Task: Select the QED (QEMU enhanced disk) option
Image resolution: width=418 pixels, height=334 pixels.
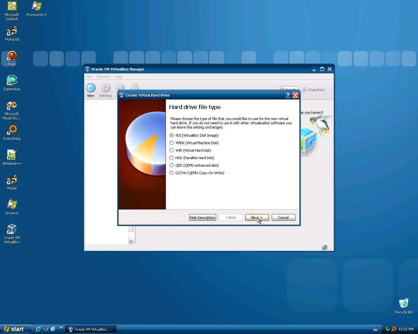Action: tap(194, 165)
